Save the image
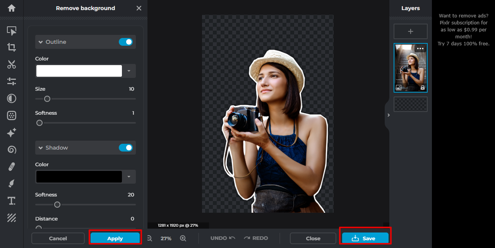495x248 pixels. click(365, 238)
